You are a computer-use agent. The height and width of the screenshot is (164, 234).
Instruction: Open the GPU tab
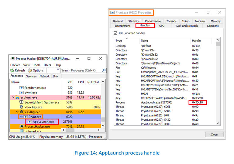click(162, 26)
